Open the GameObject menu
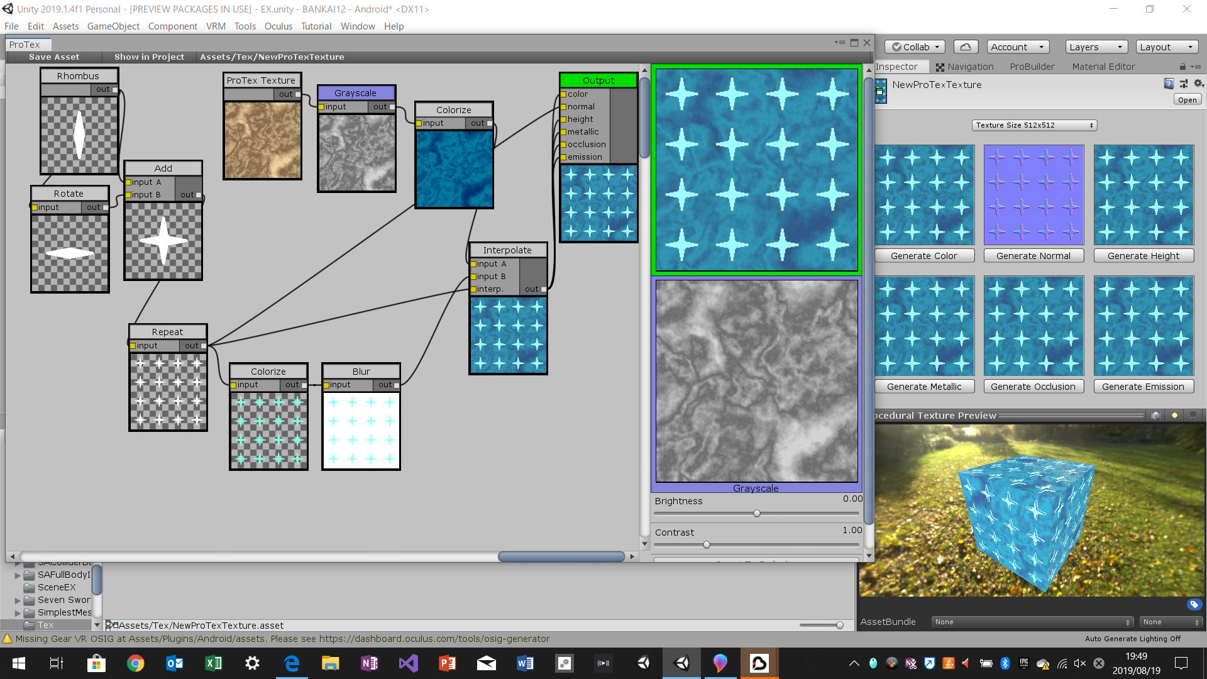 pos(113,26)
